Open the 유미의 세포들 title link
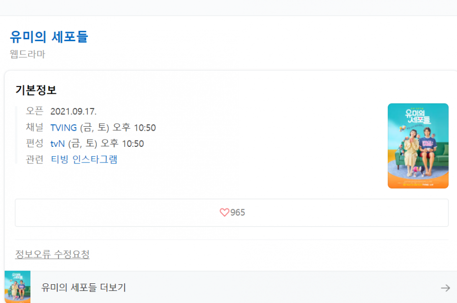 [49, 37]
